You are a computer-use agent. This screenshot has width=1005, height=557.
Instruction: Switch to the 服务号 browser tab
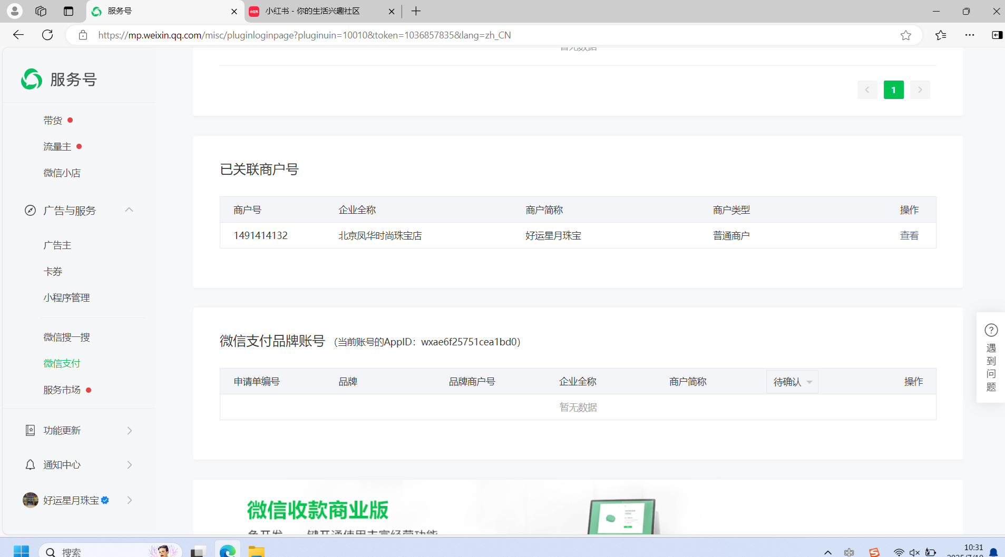tap(164, 11)
